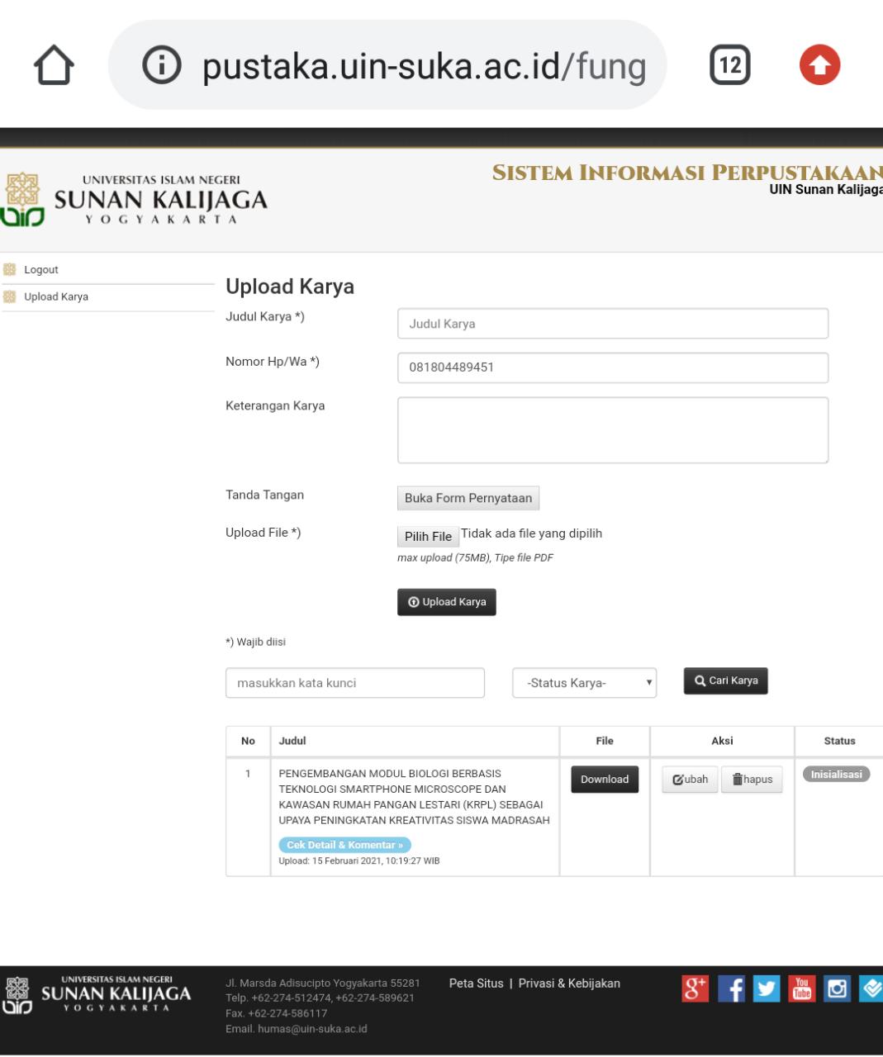This screenshot has height=1057, width=883.
Task: Download the uploaded thesis file
Action: coord(604,780)
